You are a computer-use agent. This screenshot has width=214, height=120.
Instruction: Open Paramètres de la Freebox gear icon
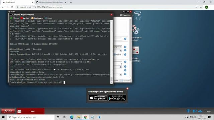(x=136, y=30)
